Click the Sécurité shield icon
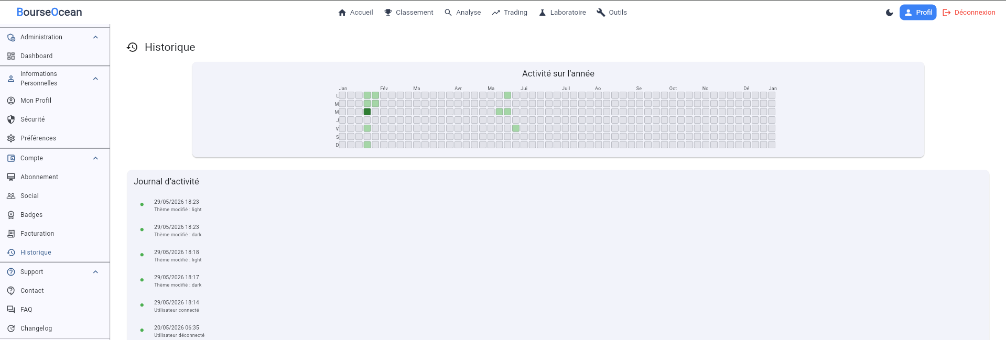Viewport: 1006px width, 340px height. (x=11, y=119)
